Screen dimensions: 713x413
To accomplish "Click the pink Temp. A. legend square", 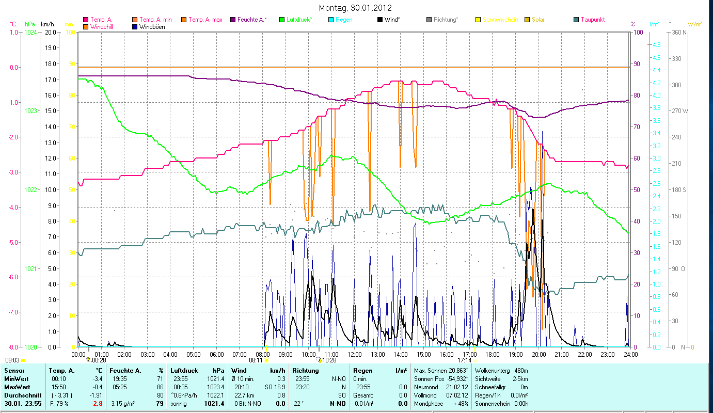I will (86, 20).
